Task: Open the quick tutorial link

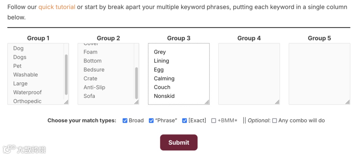Action: pyautogui.click(x=57, y=7)
